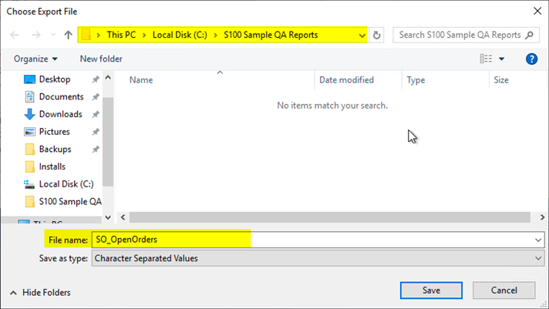The width and height of the screenshot is (549, 309).
Task: Open the Help question mark icon
Action: coord(530,59)
